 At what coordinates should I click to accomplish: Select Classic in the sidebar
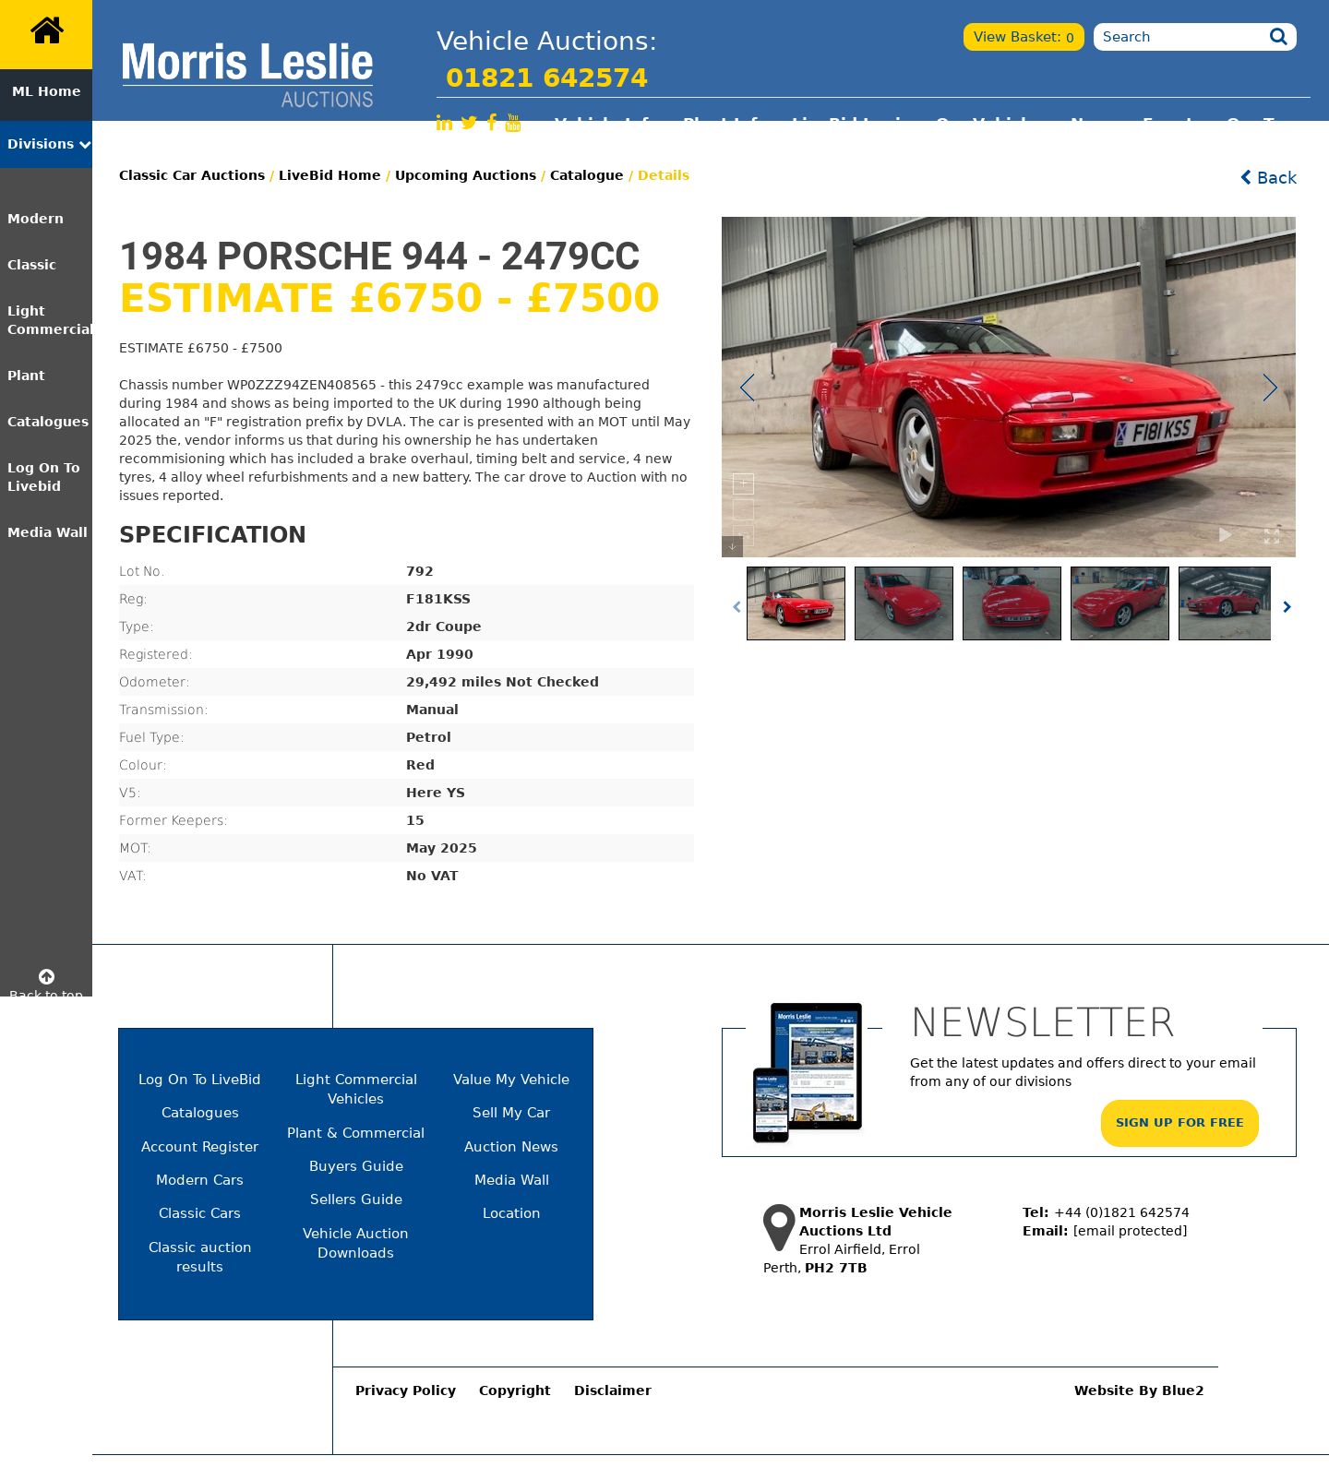point(31,265)
